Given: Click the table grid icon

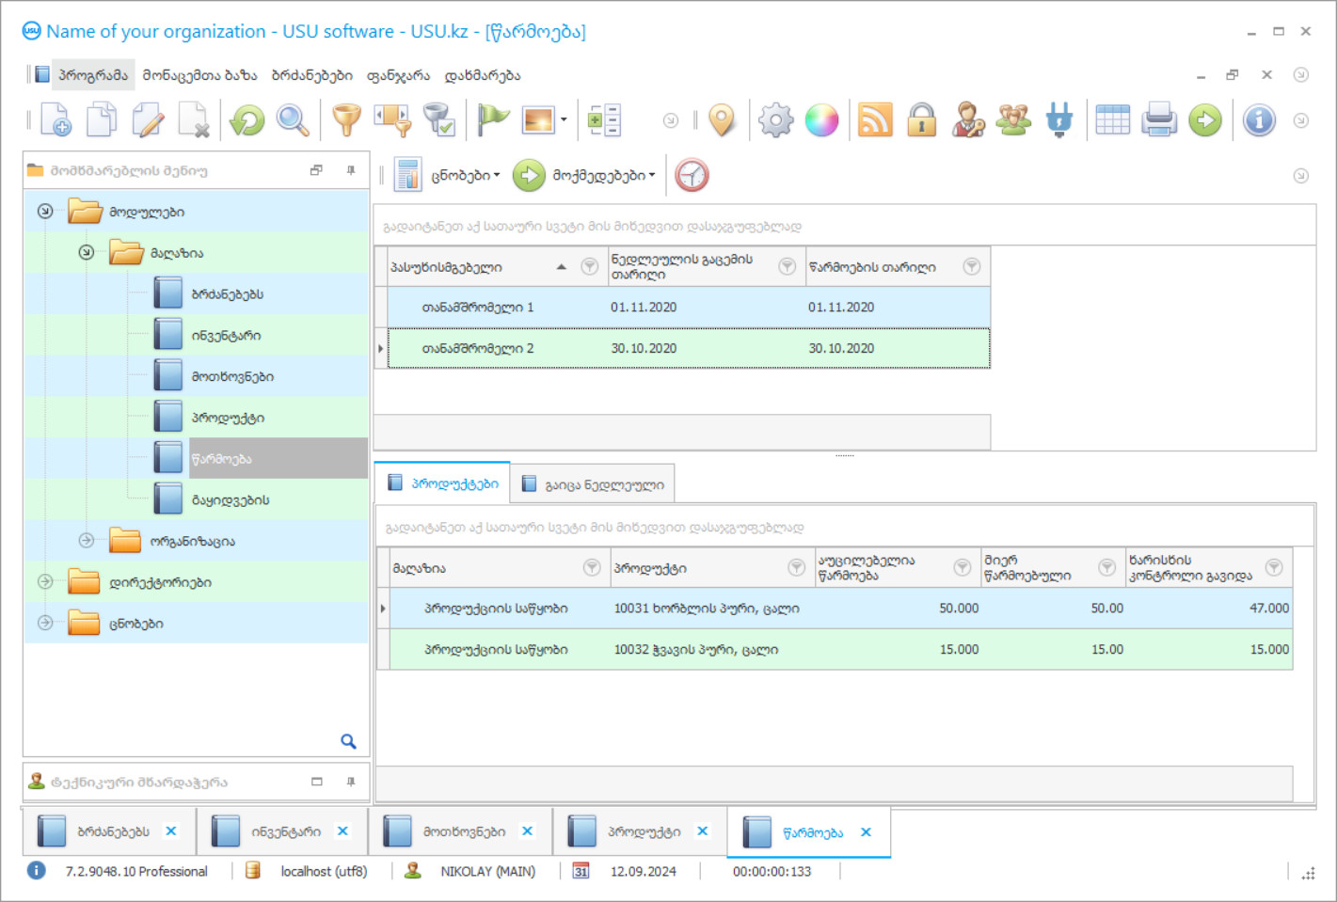Looking at the screenshot, I should tap(1113, 120).
